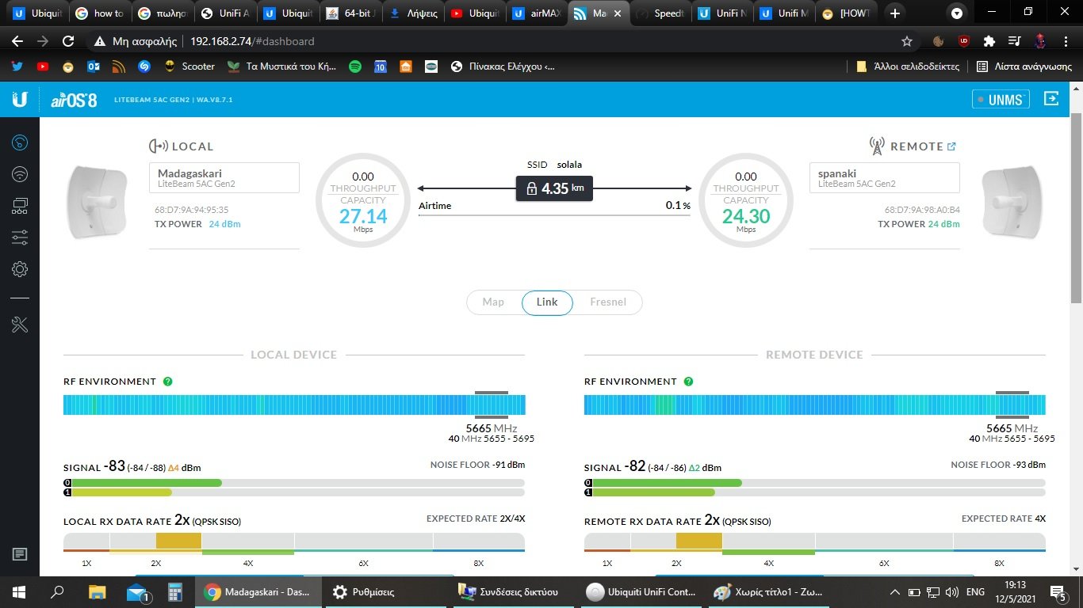Open the Dashboard icon in airOS sidebar
Screen dimensions: 1083x608
coord(20,142)
